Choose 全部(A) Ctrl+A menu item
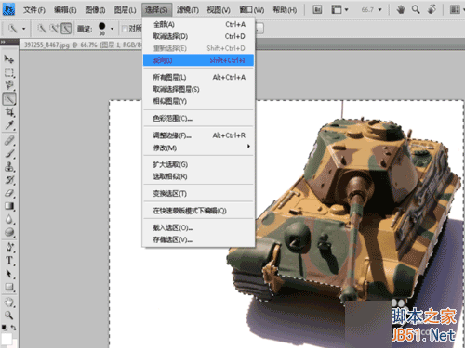Viewport: 465px width, 348px height. tap(198, 24)
